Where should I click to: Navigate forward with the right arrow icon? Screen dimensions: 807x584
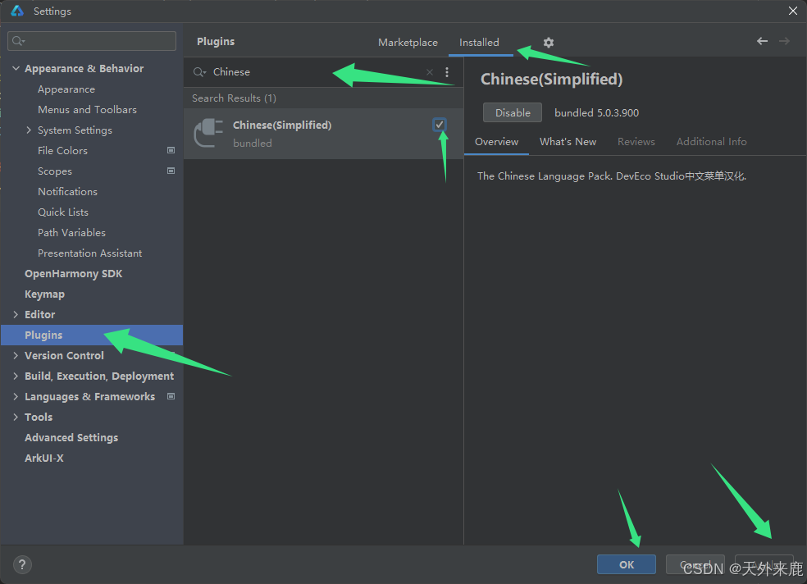(784, 41)
